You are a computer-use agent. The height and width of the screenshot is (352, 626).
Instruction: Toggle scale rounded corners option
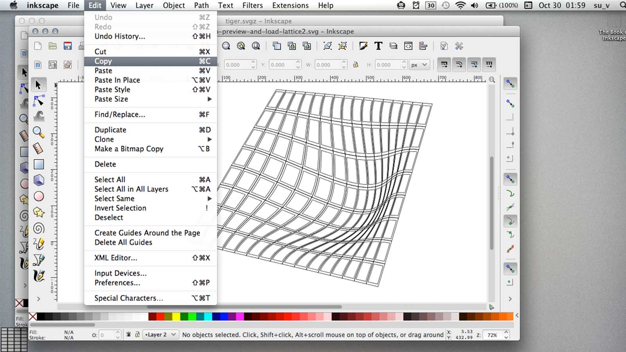(x=459, y=65)
